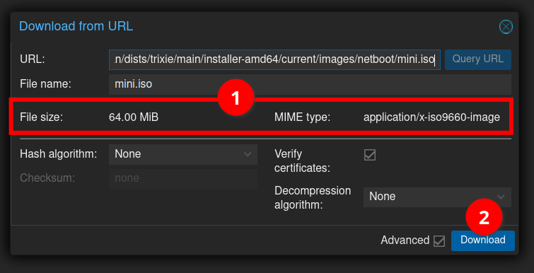Image resolution: width=534 pixels, height=273 pixels.
Task: Close the Download from URL dialog
Action: [506, 27]
